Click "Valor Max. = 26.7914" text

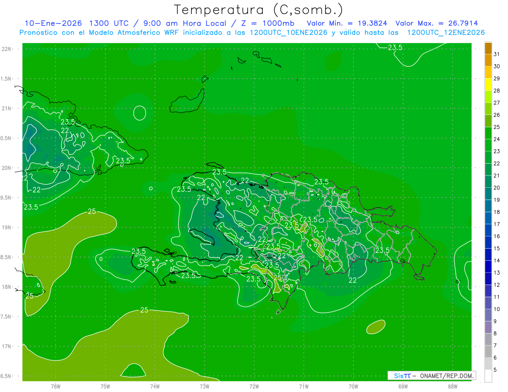tap(437, 23)
